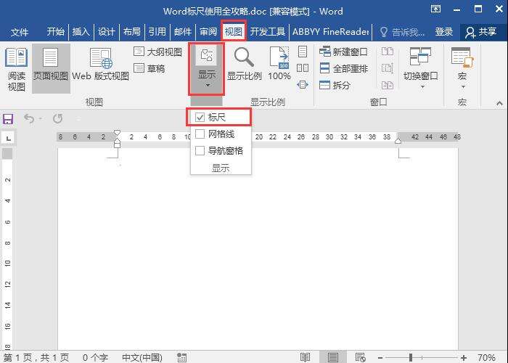Switch to Draft view
Screen dimensions: 508x363
pos(149,68)
